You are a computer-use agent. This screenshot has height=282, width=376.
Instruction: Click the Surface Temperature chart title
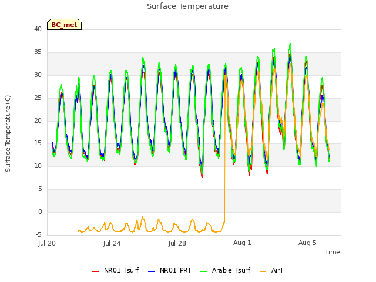click(x=187, y=6)
